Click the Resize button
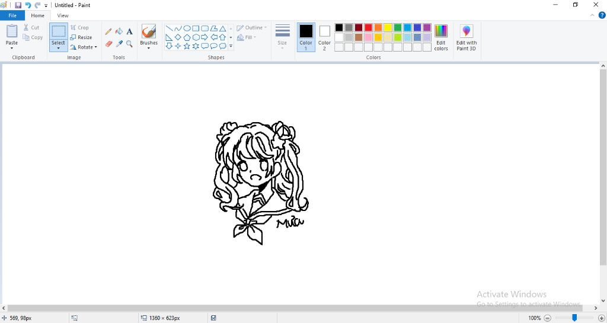The height and width of the screenshot is (323, 607). [x=81, y=37]
